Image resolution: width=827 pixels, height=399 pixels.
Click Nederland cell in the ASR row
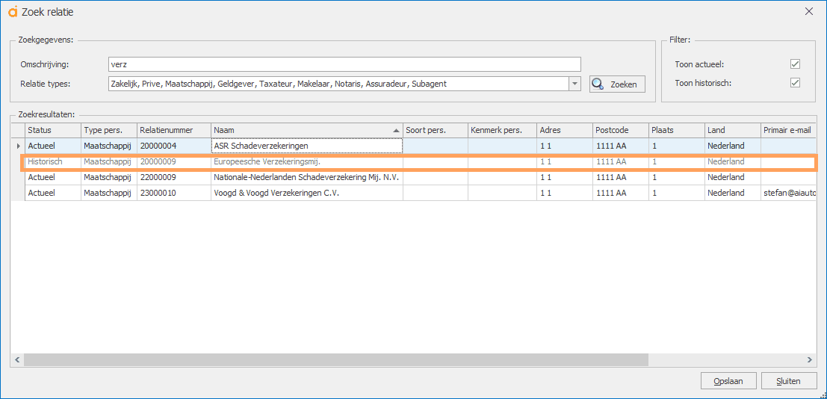click(733, 146)
